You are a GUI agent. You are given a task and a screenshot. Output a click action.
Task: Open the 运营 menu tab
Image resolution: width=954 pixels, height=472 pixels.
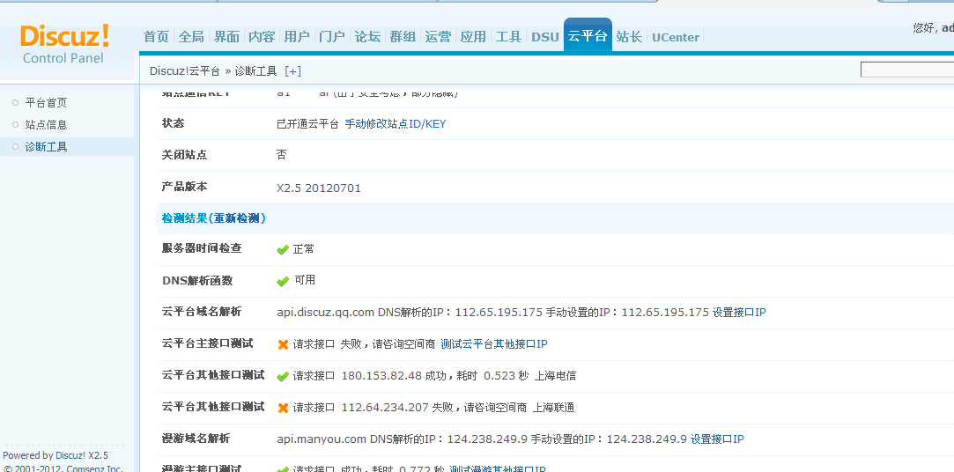438,37
